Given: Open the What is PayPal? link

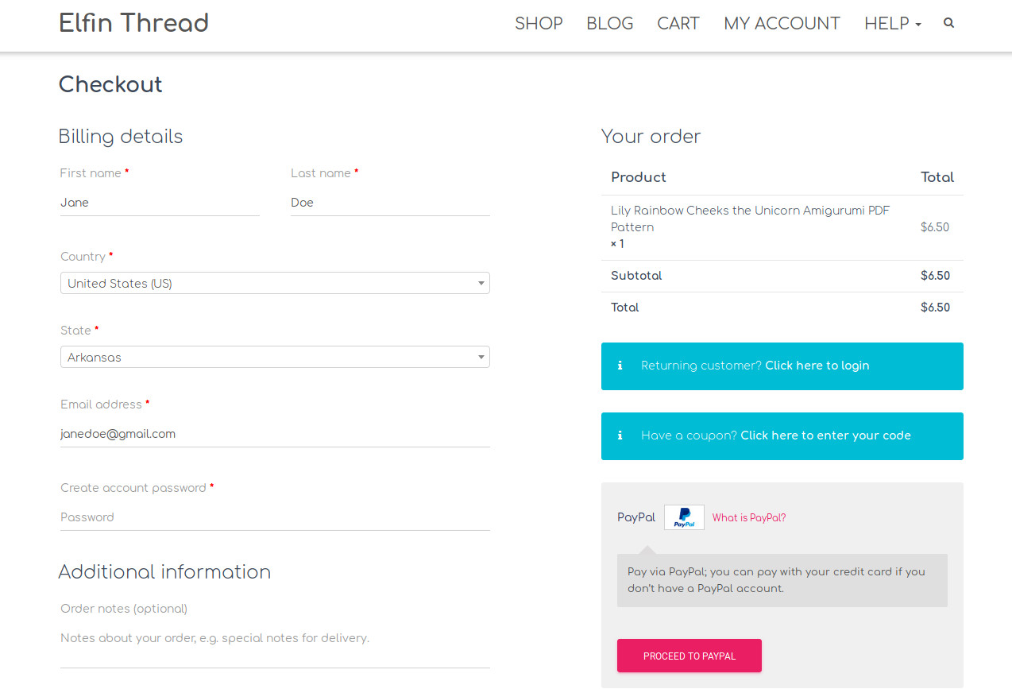Looking at the screenshot, I should click(749, 517).
